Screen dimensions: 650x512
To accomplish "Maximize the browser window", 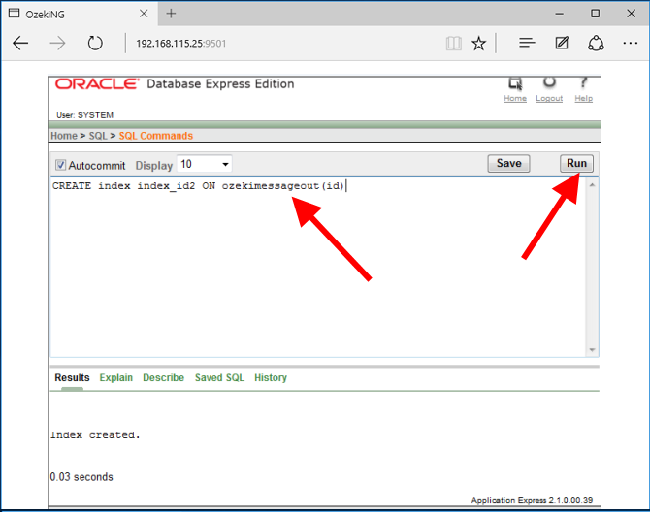I will pyautogui.click(x=595, y=14).
